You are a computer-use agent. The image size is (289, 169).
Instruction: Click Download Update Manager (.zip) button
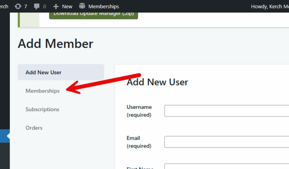(93, 16)
